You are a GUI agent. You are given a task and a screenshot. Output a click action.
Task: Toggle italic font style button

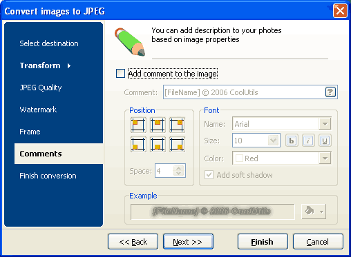pyautogui.click(x=308, y=141)
